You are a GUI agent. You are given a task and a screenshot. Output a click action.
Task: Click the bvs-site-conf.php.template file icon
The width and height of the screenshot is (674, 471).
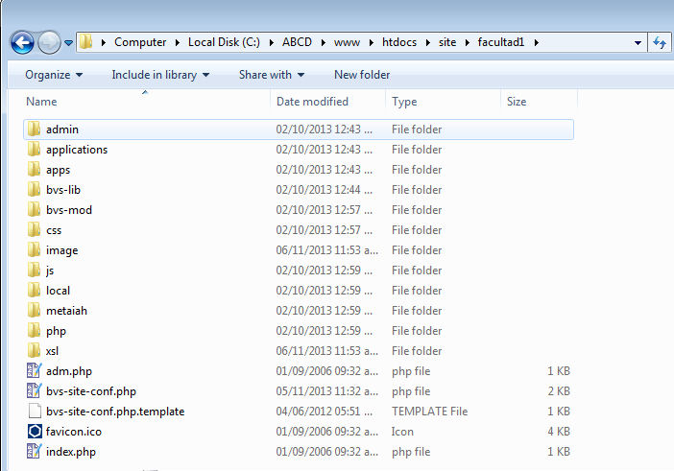[x=35, y=412]
